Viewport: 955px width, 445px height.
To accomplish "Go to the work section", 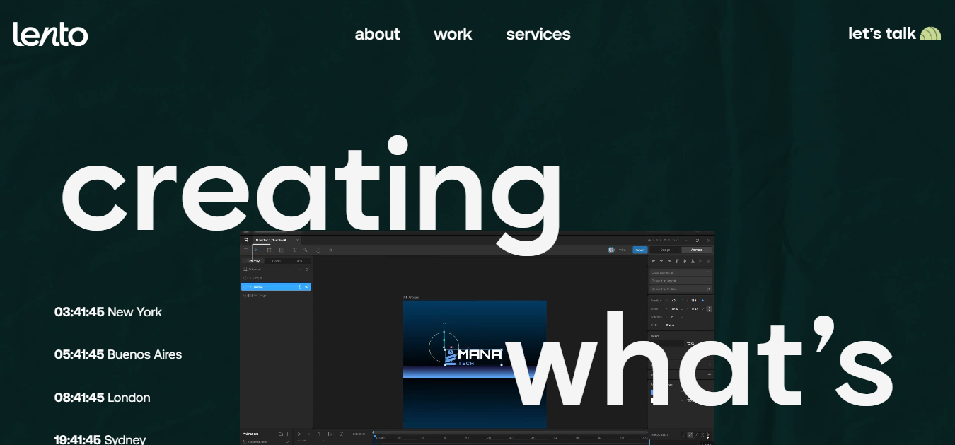I will point(453,34).
